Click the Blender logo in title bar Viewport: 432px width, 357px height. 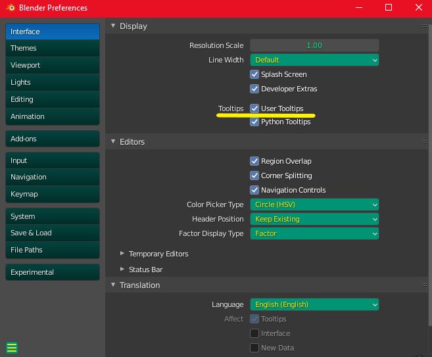(x=11, y=7)
